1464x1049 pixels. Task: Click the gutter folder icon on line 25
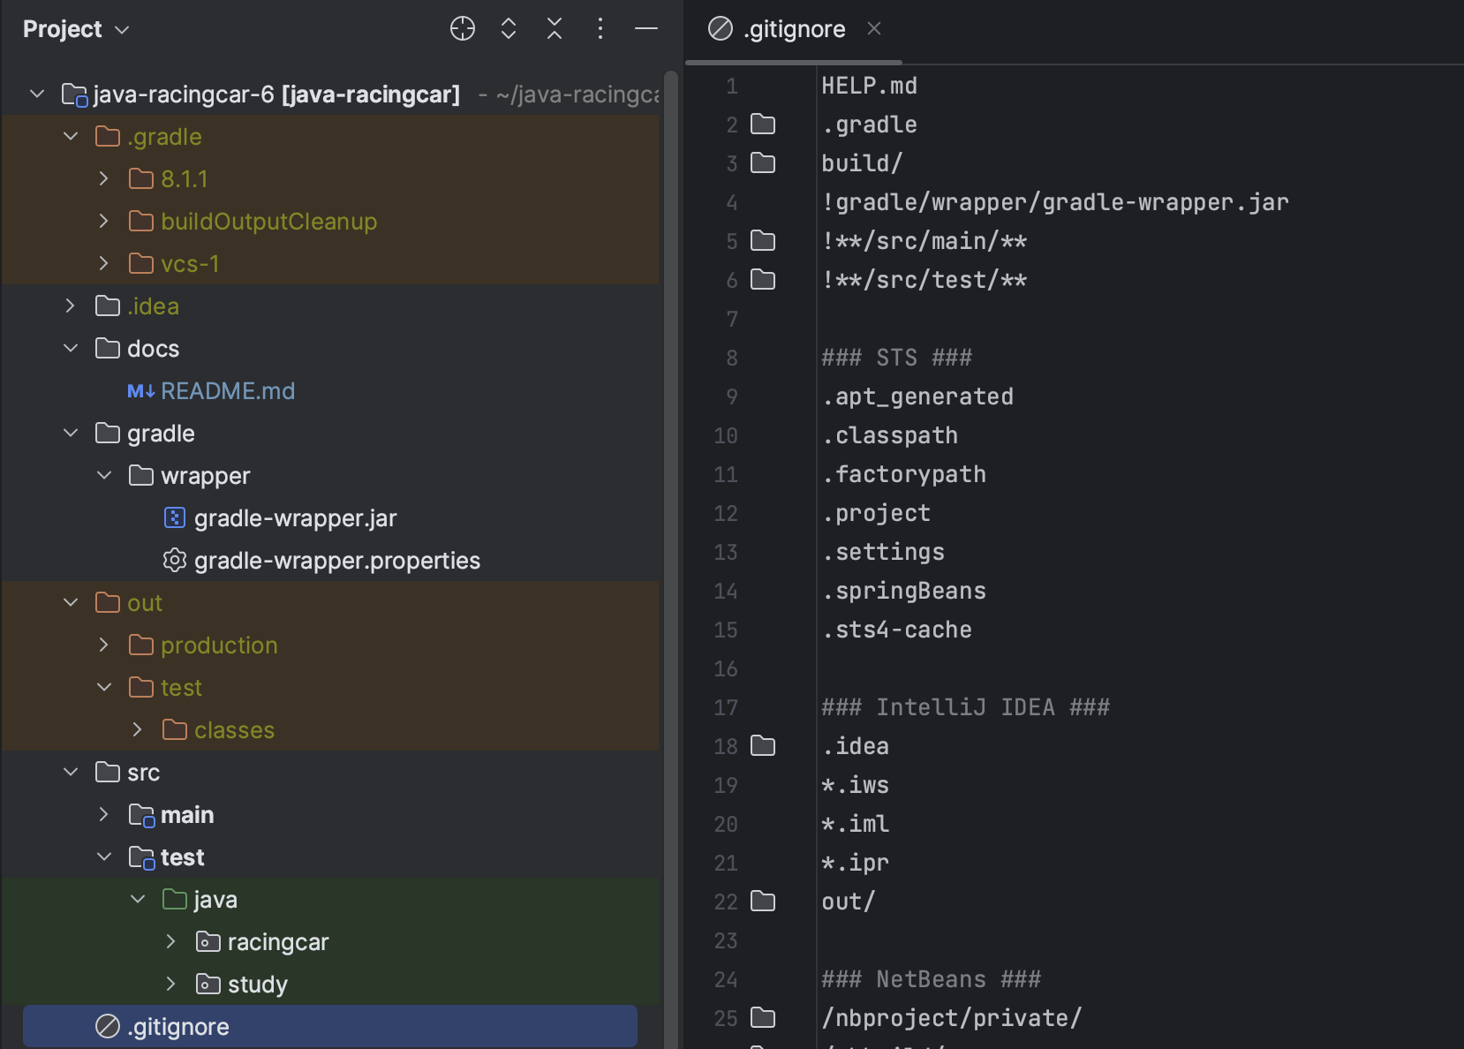tap(763, 1018)
